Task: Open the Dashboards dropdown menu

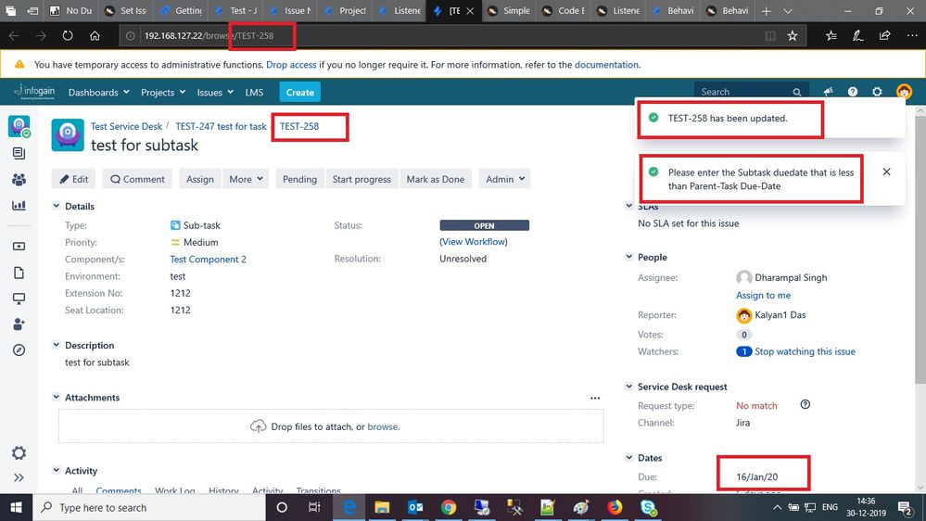Action: (98, 92)
